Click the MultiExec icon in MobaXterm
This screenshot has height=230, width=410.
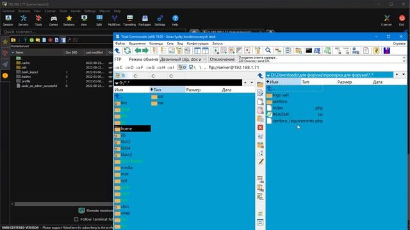point(114,20)
